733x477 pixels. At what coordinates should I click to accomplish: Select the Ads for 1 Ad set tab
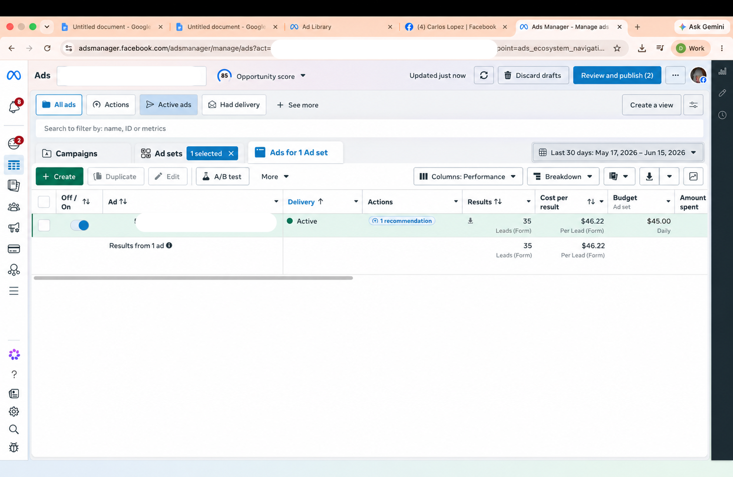296,152
